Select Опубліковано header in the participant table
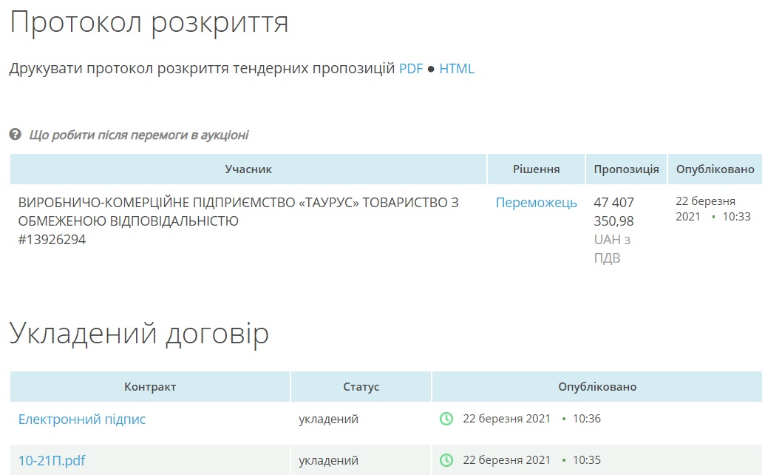The image size is (765, 475). click(715, 169)
